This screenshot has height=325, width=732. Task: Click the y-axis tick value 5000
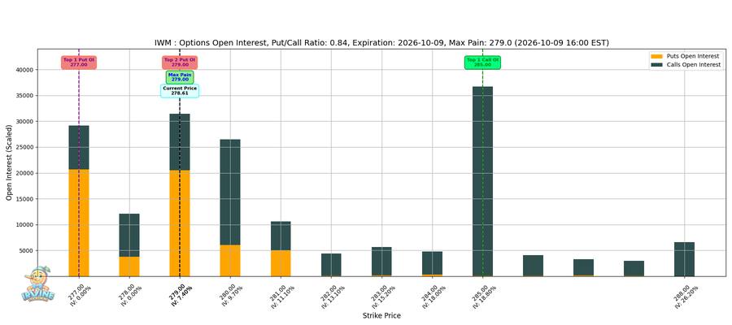pos(27,251)
